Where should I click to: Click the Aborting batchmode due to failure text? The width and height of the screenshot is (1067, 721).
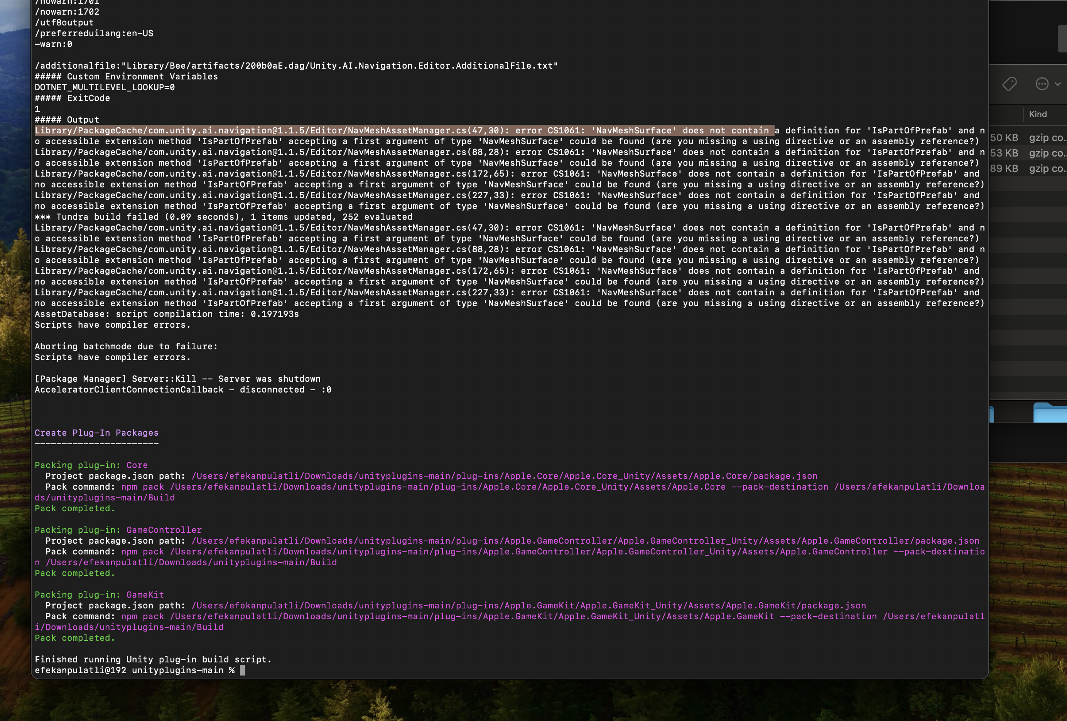(126, 346)
